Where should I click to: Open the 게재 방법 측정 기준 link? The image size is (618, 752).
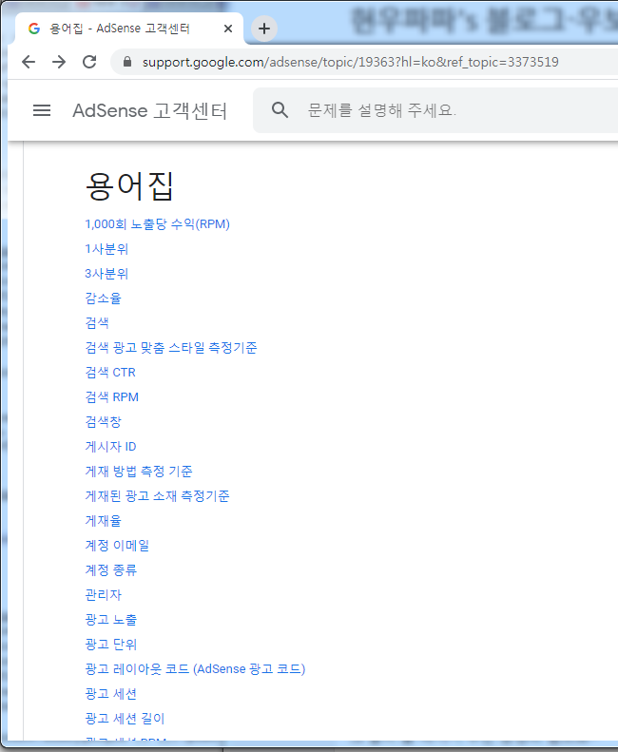click(139, 471)
